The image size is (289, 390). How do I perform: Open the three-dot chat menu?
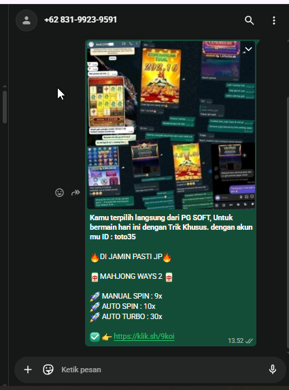pyautogui.click(x=274, y=20)
